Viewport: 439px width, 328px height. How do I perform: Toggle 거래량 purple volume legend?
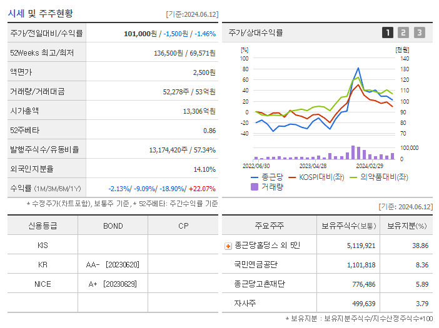267,187
